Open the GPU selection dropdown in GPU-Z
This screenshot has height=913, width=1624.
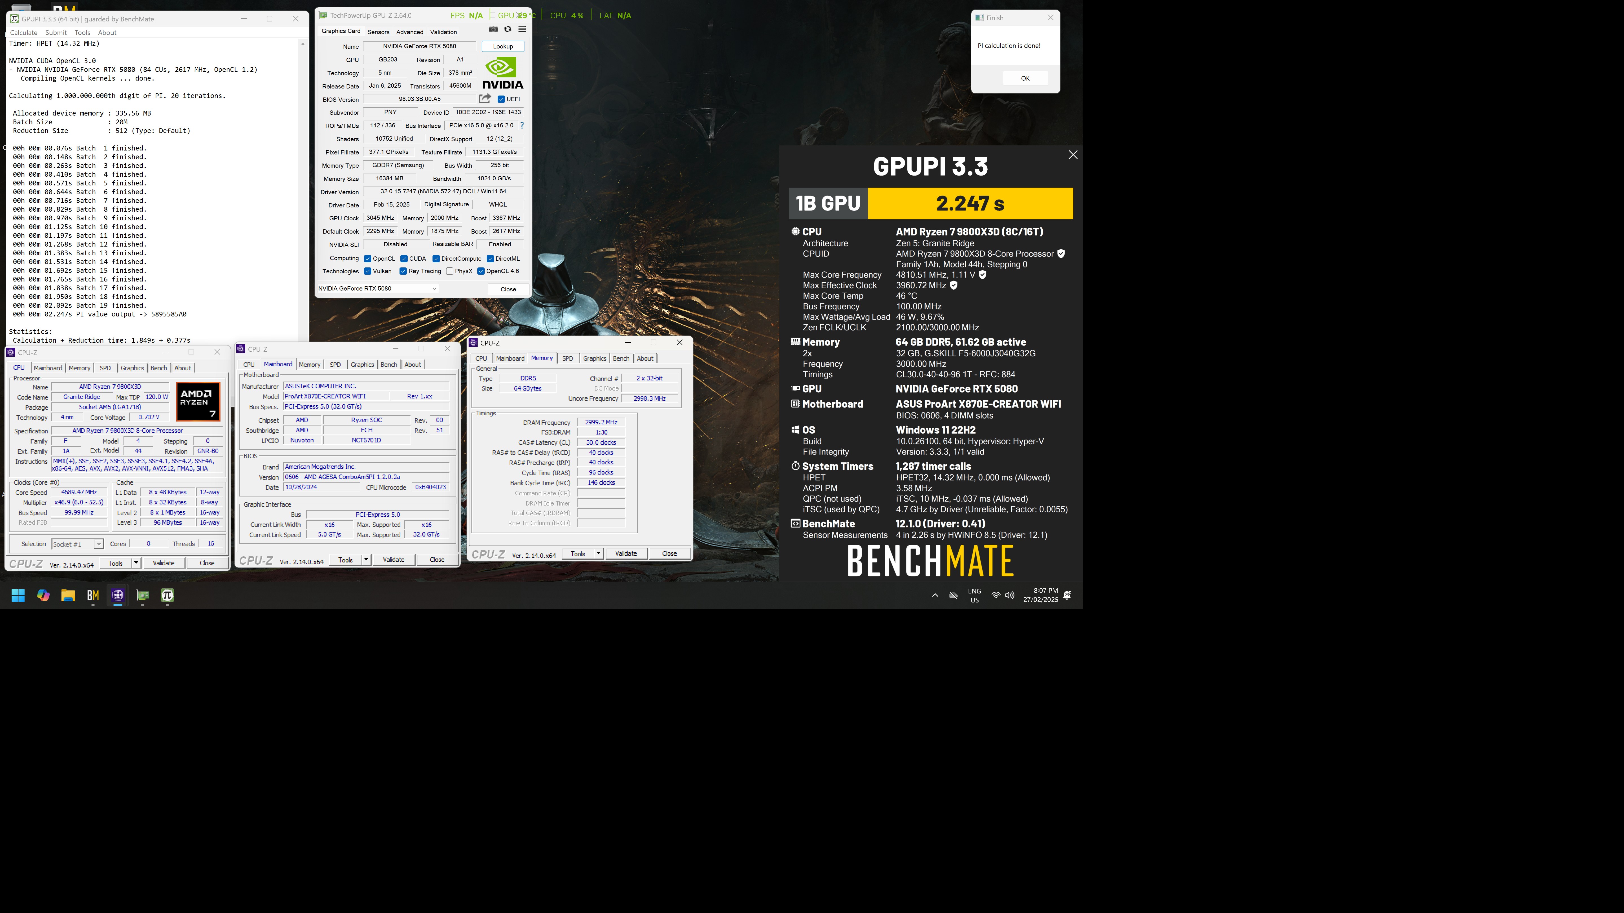coord(377,289)
